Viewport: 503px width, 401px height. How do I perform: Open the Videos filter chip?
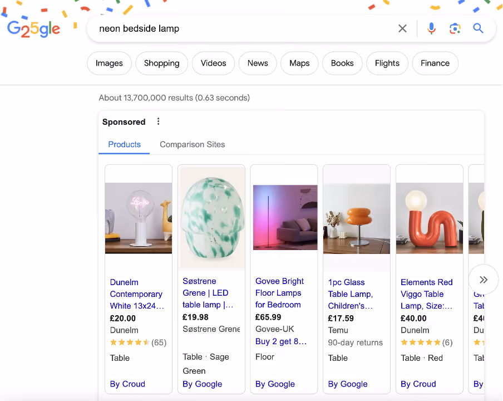point(213,63)
